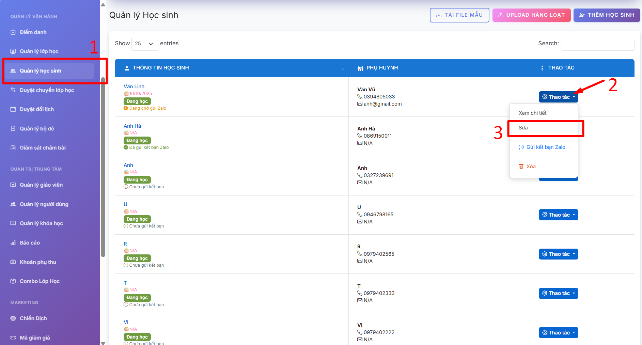642x345 pixels.
Task: Open the Show entries count dropdown
Action: (144, 44)
